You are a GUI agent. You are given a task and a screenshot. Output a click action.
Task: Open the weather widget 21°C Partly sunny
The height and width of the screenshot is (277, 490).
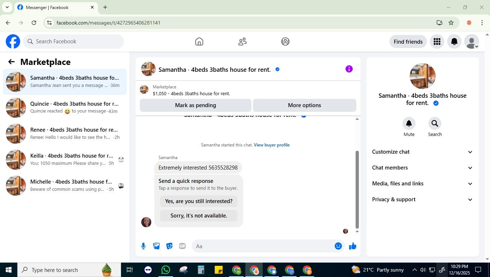tap(378, 270)
